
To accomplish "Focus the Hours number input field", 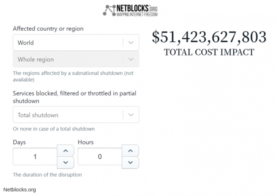I will pos(100,157).
